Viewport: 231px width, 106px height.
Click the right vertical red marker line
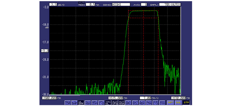158,52
